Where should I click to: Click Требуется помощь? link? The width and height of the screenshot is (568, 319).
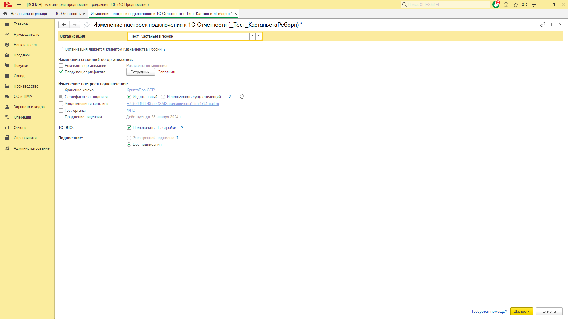pyautogui.click(x=489, y=311)
